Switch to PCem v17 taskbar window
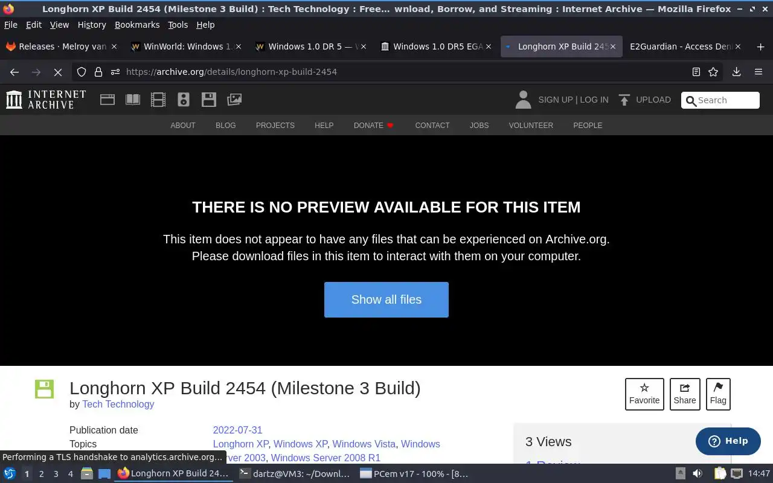The image size is (773, 483). (414, 473)
